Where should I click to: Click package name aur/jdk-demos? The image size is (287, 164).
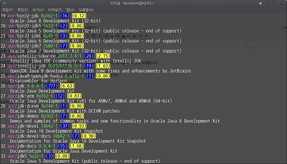pyautogui.click(x=23, y=116)
